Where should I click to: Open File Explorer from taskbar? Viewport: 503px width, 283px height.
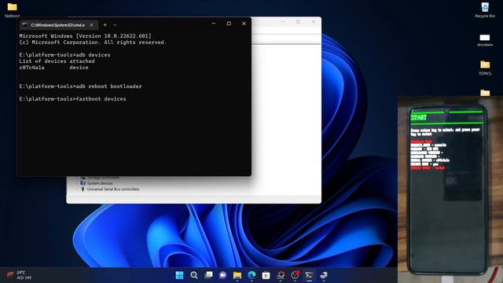[237, 275]
